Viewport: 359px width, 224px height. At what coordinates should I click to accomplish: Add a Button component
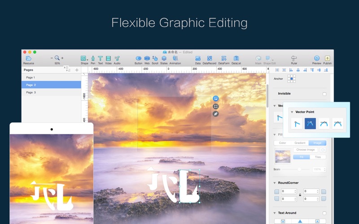pyautogui.click(x=138, y=60)
